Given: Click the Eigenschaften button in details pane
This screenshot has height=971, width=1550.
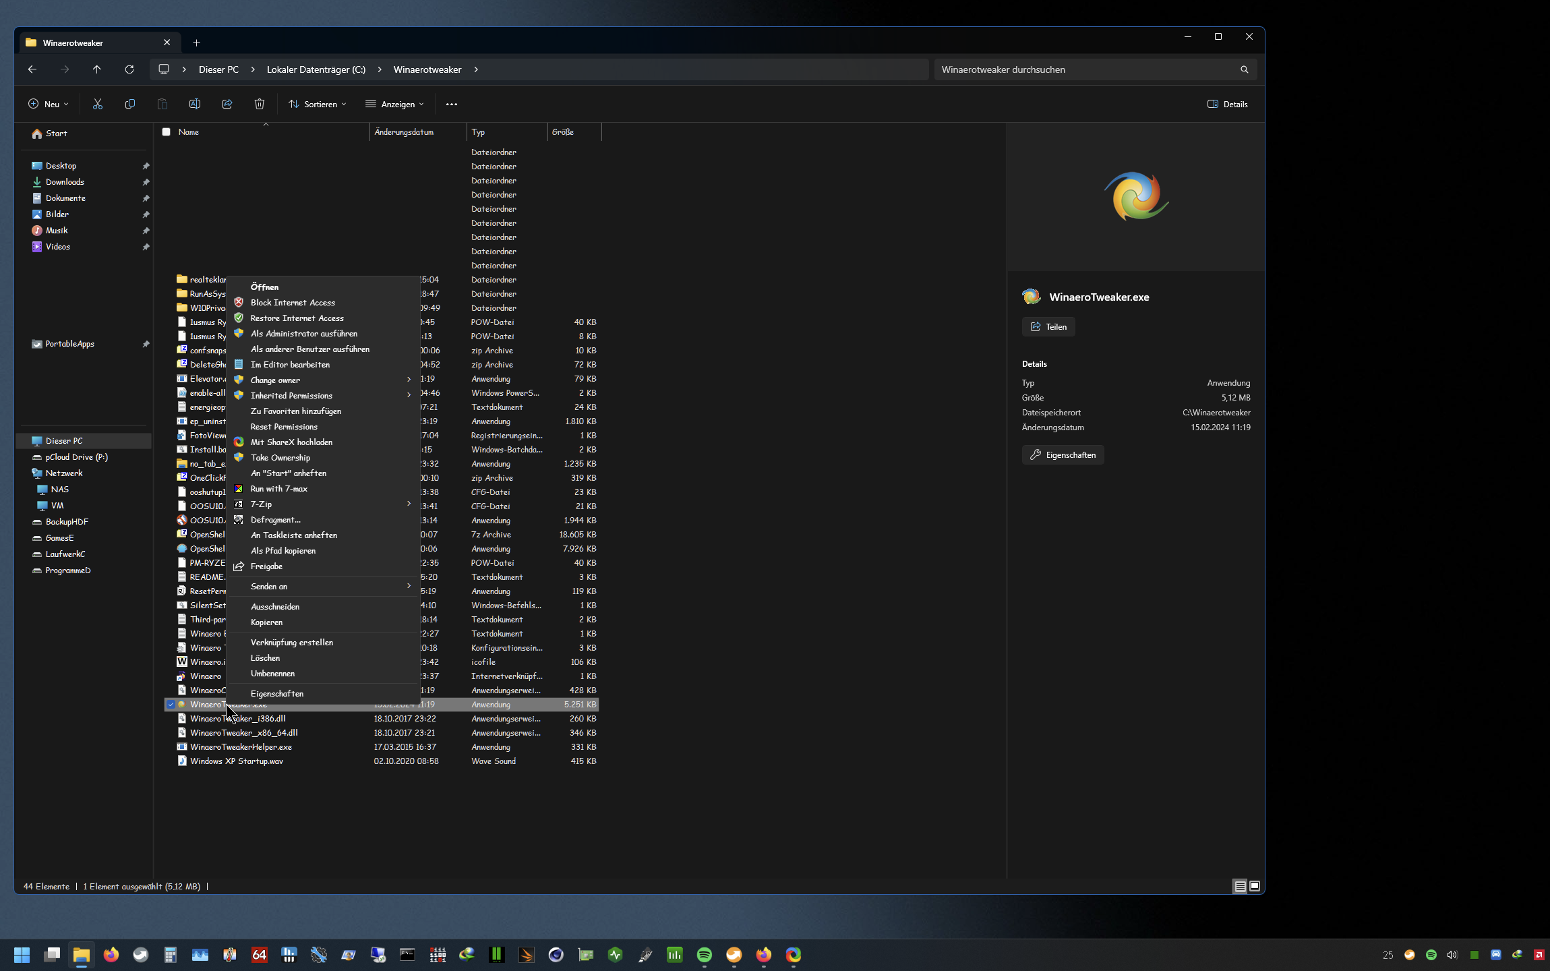Looking at the screenshot, I should click(1063, 455).
